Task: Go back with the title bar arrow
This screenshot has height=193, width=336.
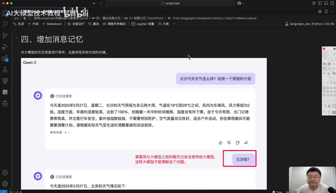Action: click(x=94, y=3)
